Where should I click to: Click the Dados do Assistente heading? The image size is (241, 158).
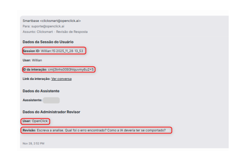click(x=41, y=91)
